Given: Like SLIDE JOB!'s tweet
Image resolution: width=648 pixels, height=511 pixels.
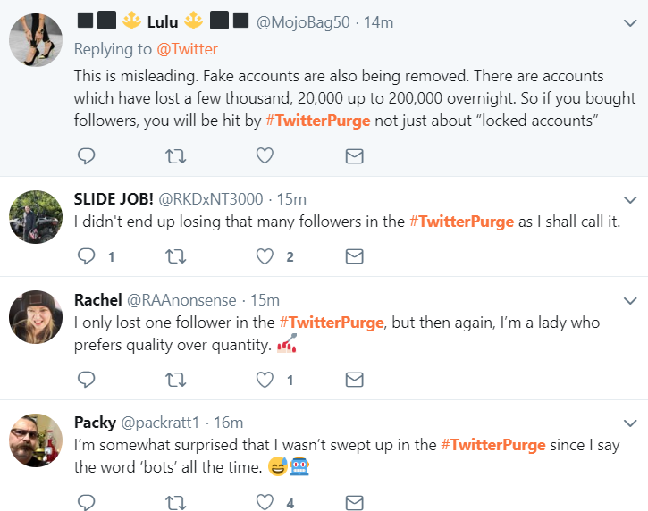Looking at the screenshot, I should [265, 256].
